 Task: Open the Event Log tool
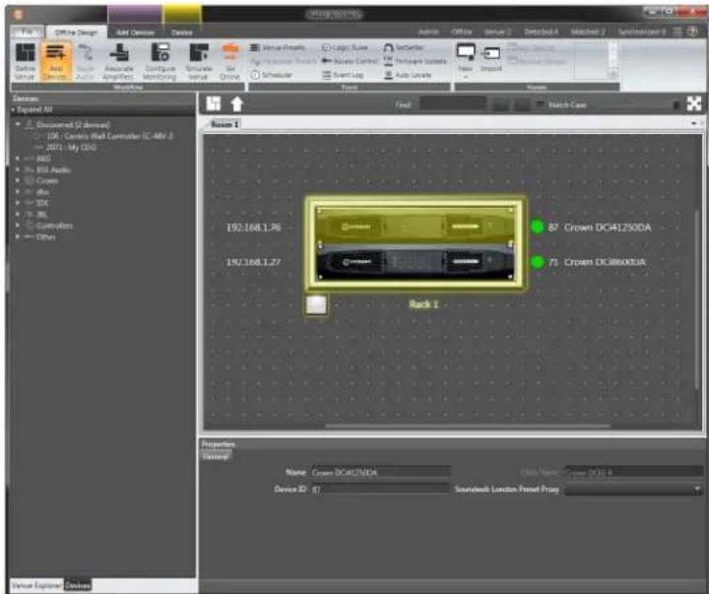[343, 75]
